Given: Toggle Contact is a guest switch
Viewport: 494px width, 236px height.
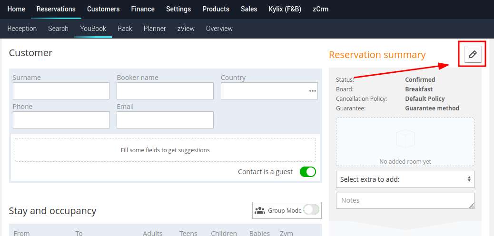Looking at the screenshot, I should tap(307, 172).
